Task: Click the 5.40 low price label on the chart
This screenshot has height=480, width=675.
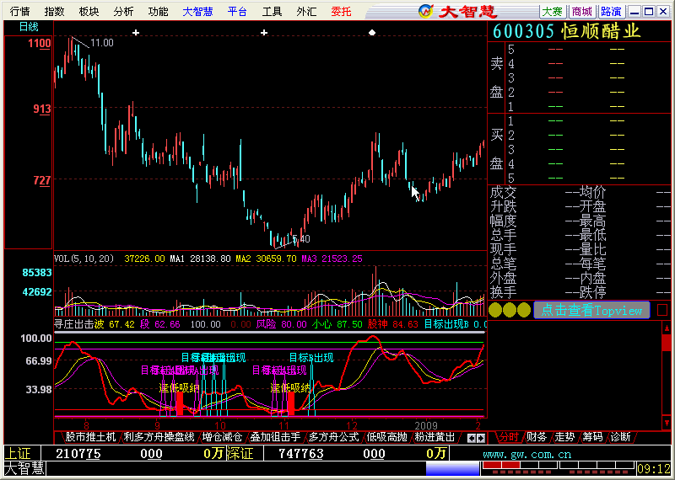Action: (x=301, y=239)
